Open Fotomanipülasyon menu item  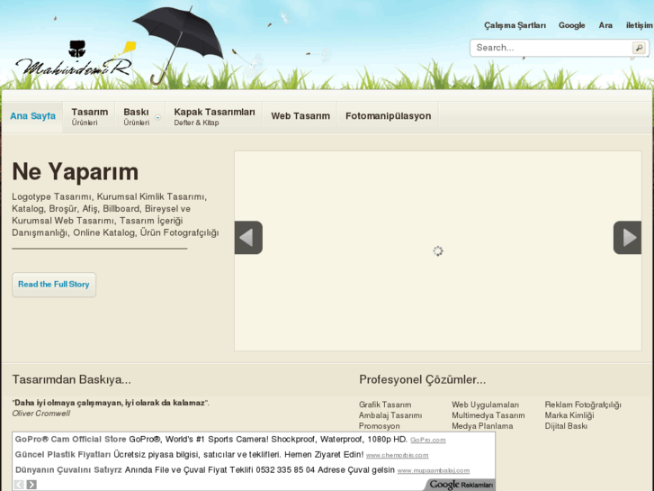(389, 116)
